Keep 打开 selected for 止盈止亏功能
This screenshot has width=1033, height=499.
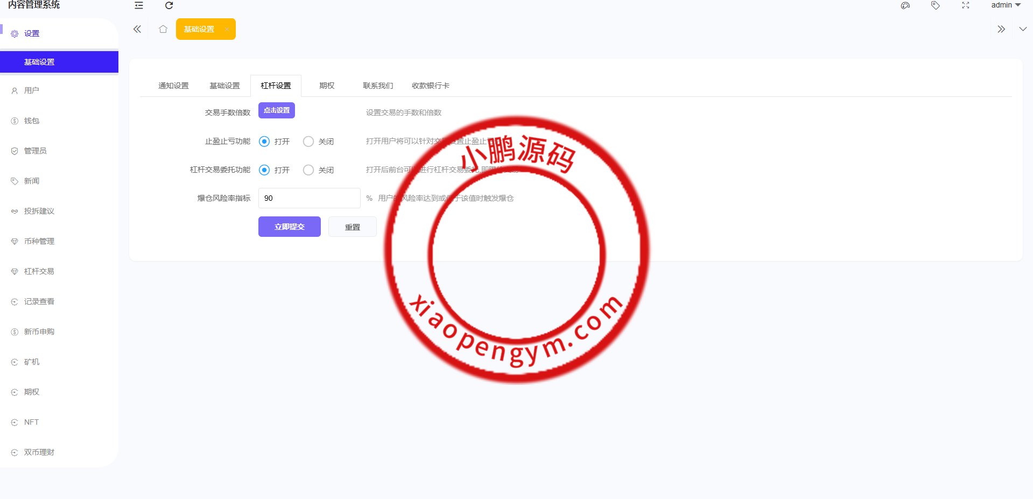[264, 142]
